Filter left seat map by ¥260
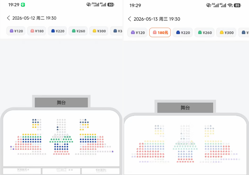The image size is (249, 175). point(78,31)
